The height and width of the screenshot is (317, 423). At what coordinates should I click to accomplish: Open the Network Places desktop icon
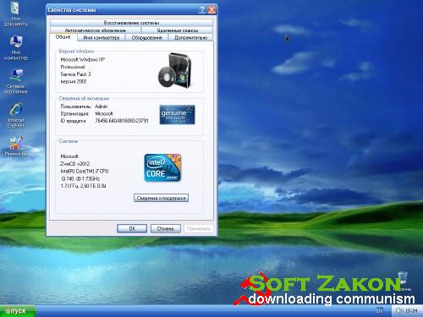16,82
